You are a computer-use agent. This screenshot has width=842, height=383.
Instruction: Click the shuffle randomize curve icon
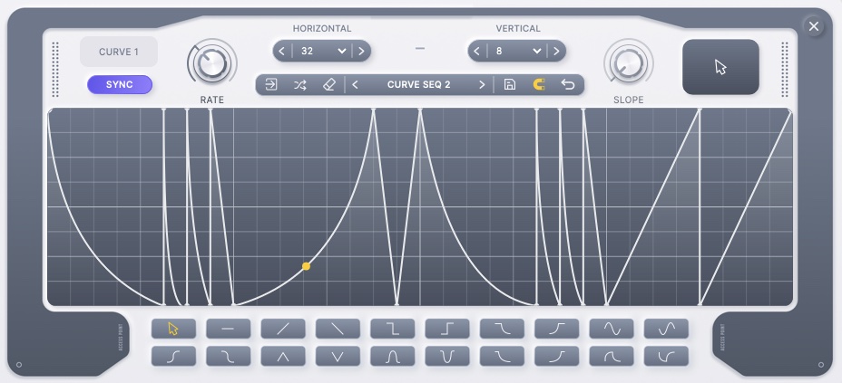click(299, 84)
